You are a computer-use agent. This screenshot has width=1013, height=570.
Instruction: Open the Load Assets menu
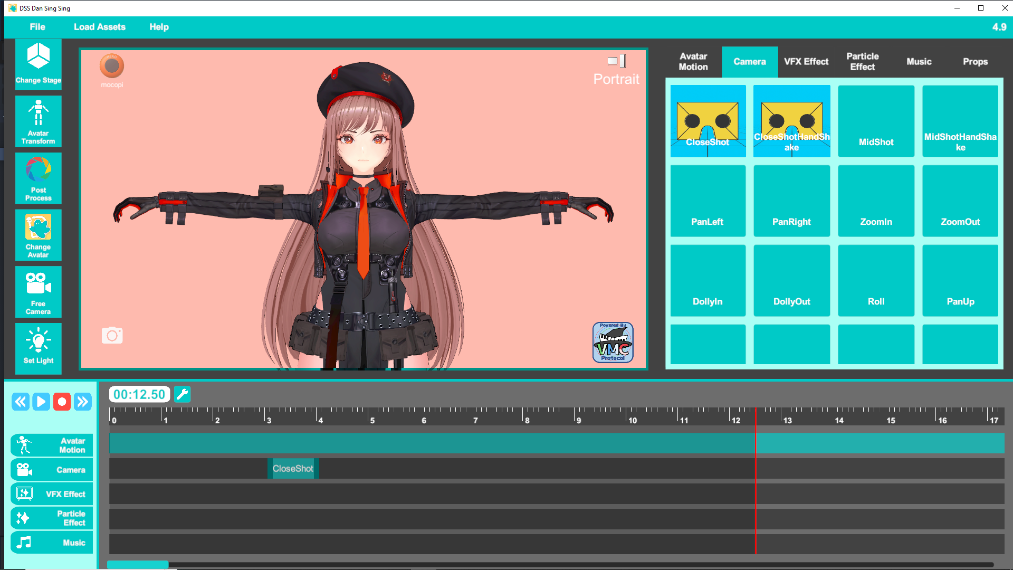click(x=100, y=26)
